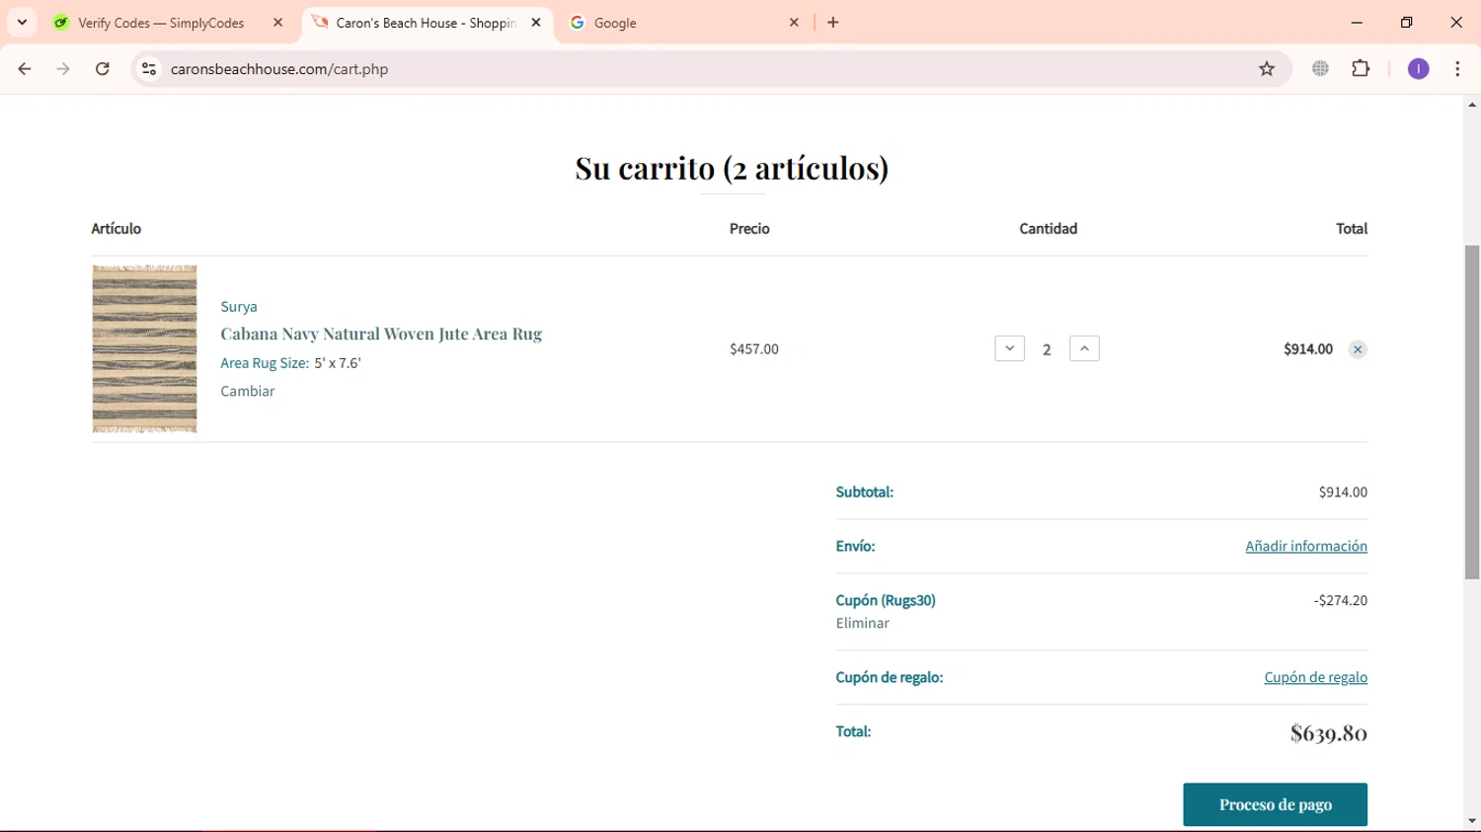Click Cambiar to change rug options
This screenshot has height=832, width=1481.
point(248,391)
